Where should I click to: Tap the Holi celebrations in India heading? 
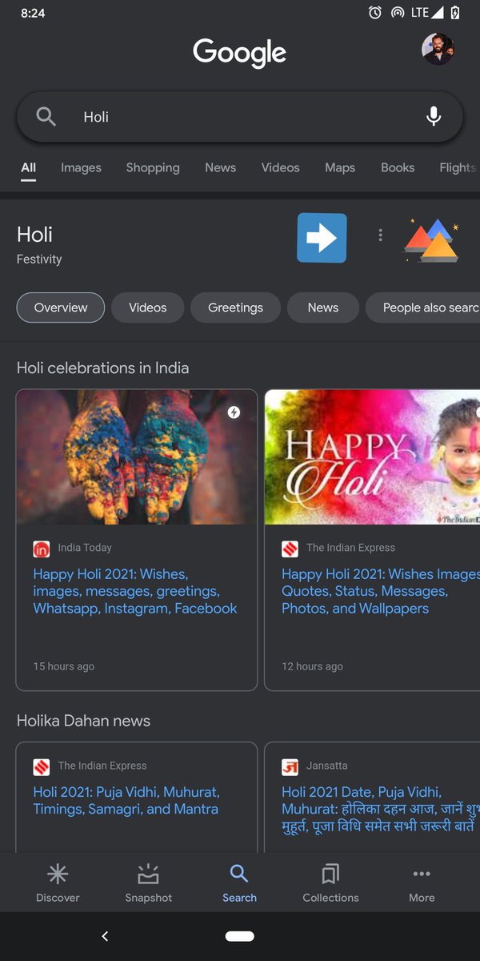point(103,368)
